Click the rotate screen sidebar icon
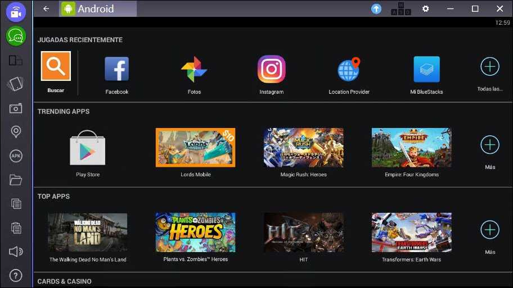This screenshot has height=288, width=513. [15, 84]
